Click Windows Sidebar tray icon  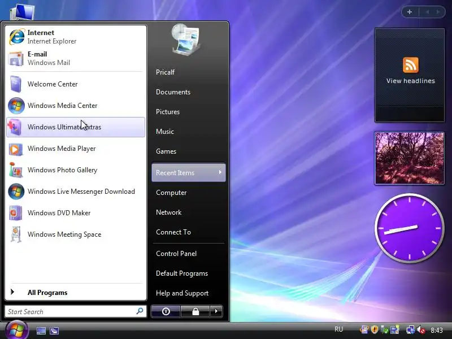pyautogui.click(x=394, y=329)
